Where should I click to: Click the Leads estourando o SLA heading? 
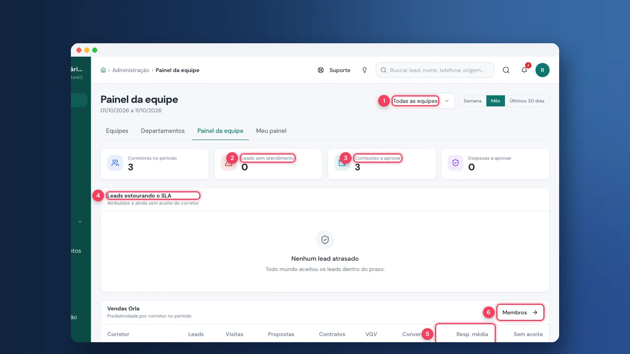(x=139, y=195)
